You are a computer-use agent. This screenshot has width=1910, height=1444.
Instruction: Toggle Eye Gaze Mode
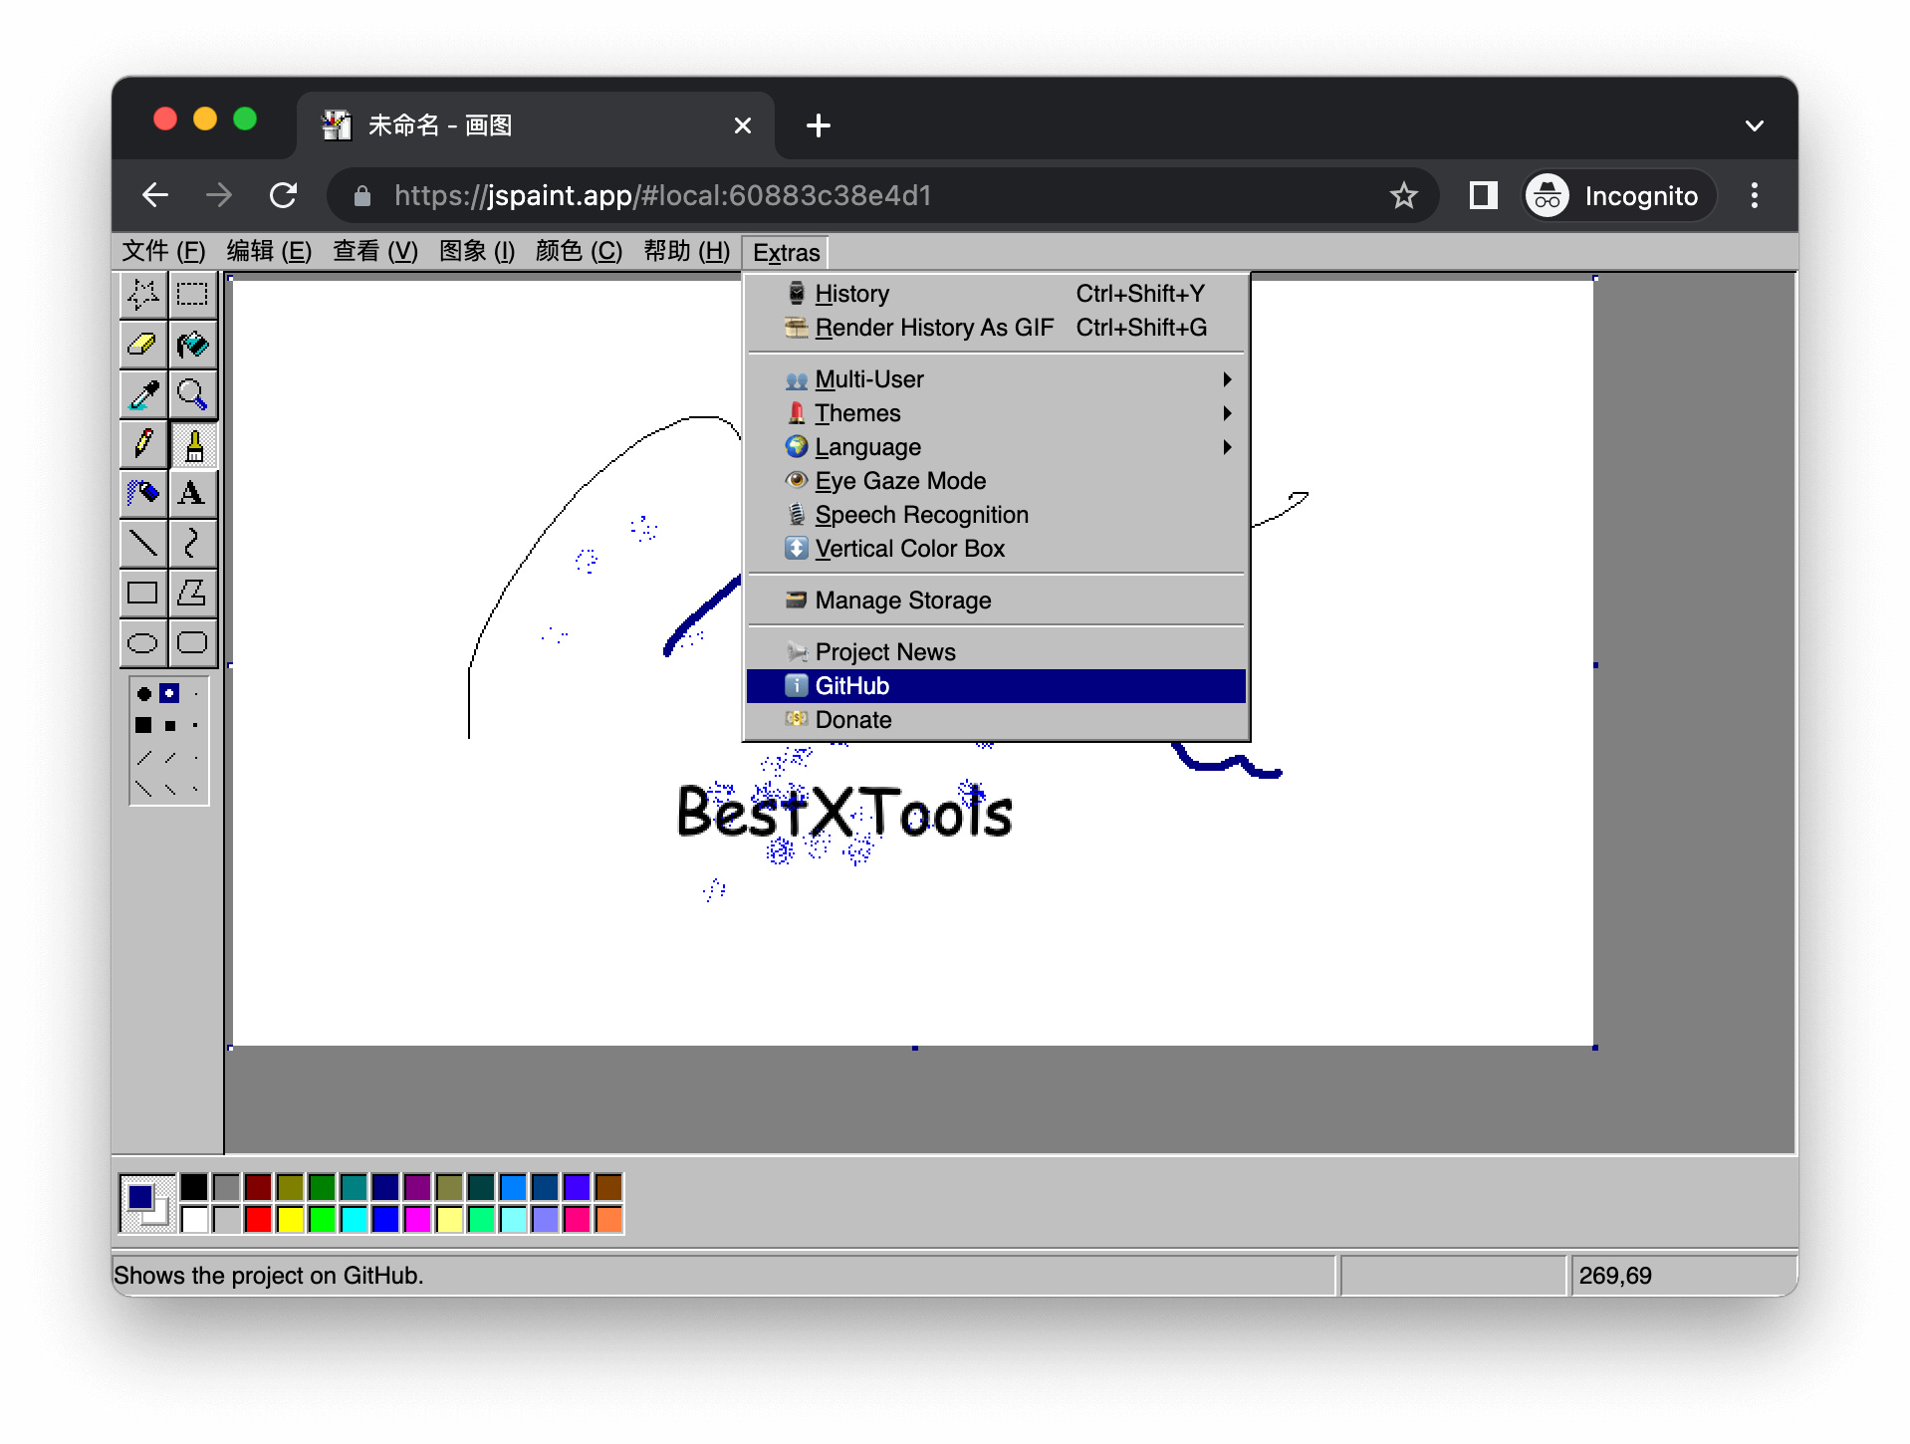(996, 481)
